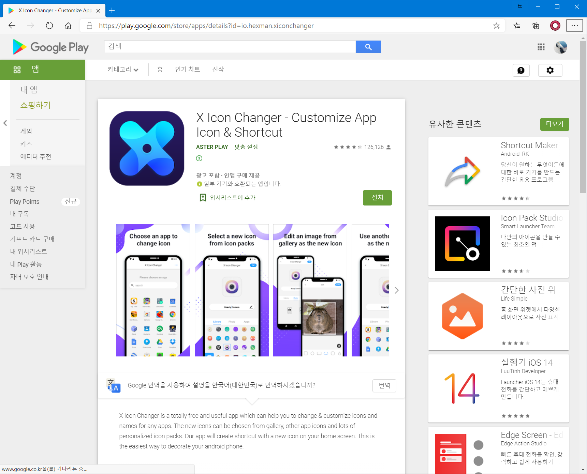Open 결제 수단 link
The height and width of the screenshot is (474, 587).
[23, 188]
